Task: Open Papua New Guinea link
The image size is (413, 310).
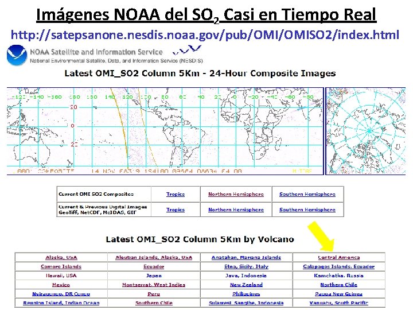Action: 339,294
